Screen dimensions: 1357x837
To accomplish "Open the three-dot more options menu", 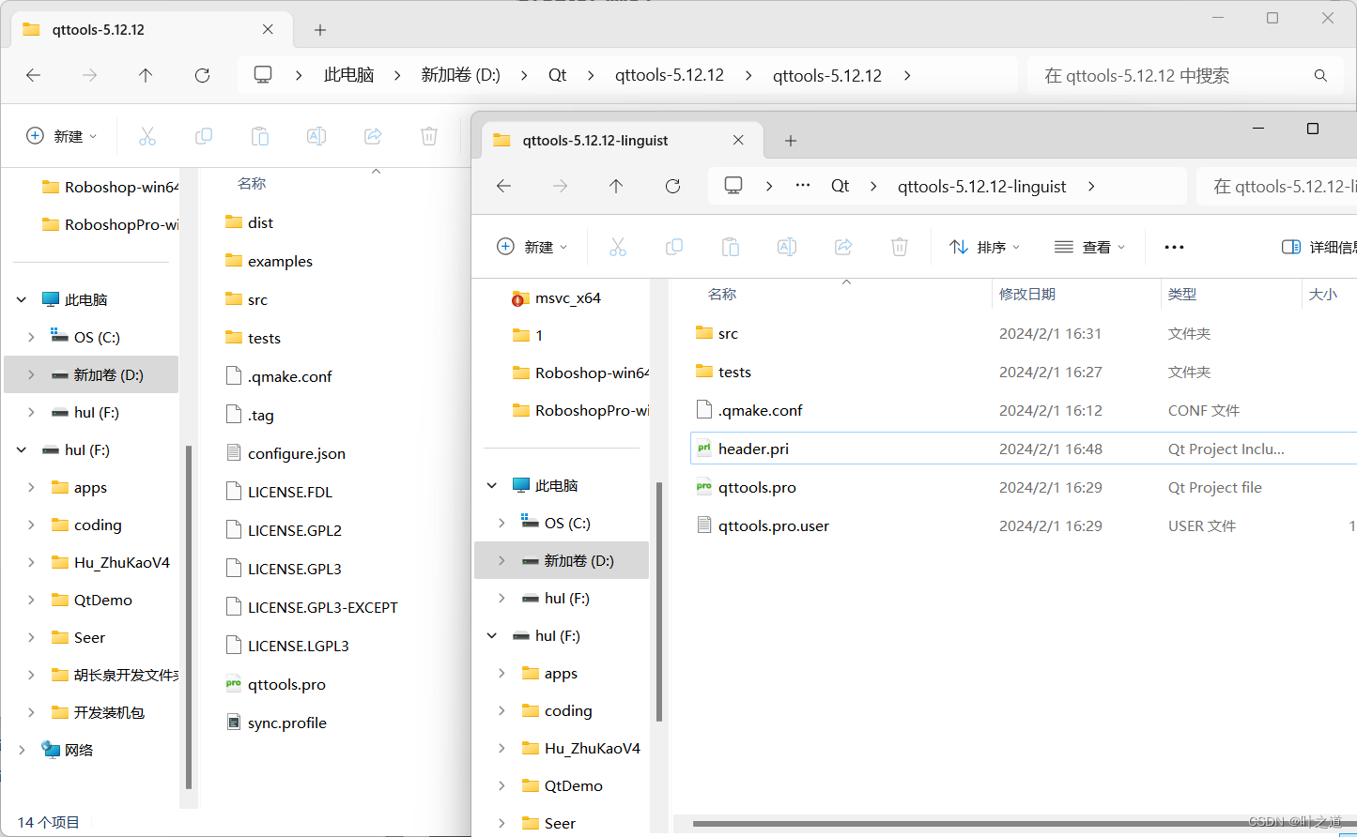I will tap(1174, 247).
